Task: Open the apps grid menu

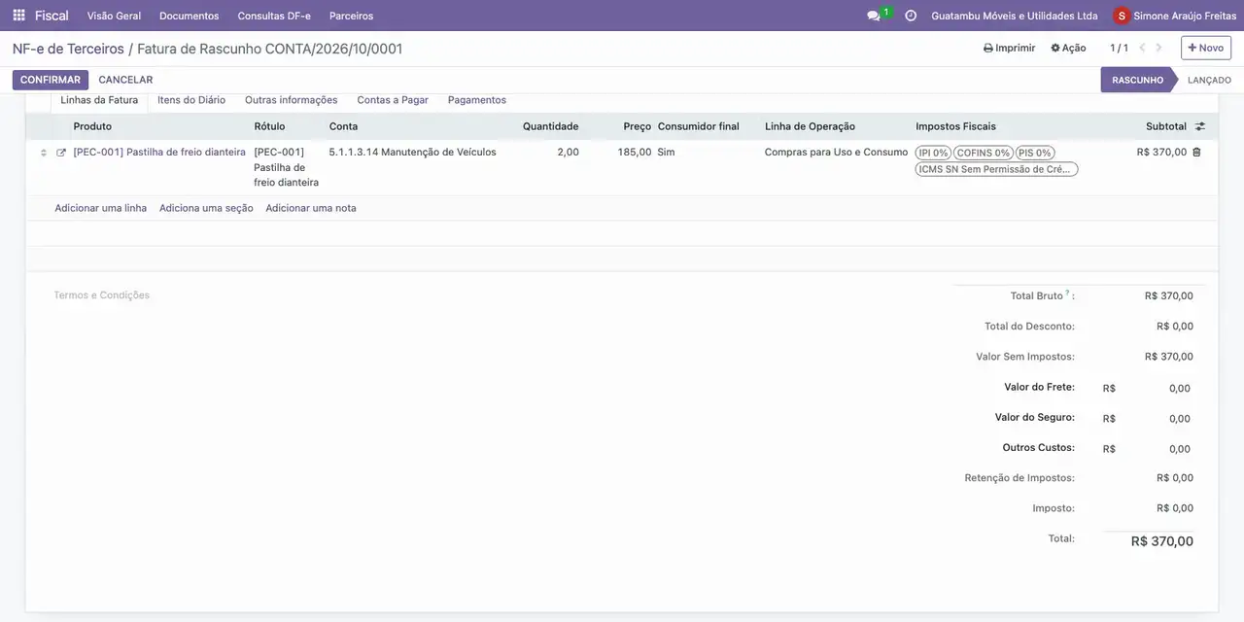Action: pos(18,16)
